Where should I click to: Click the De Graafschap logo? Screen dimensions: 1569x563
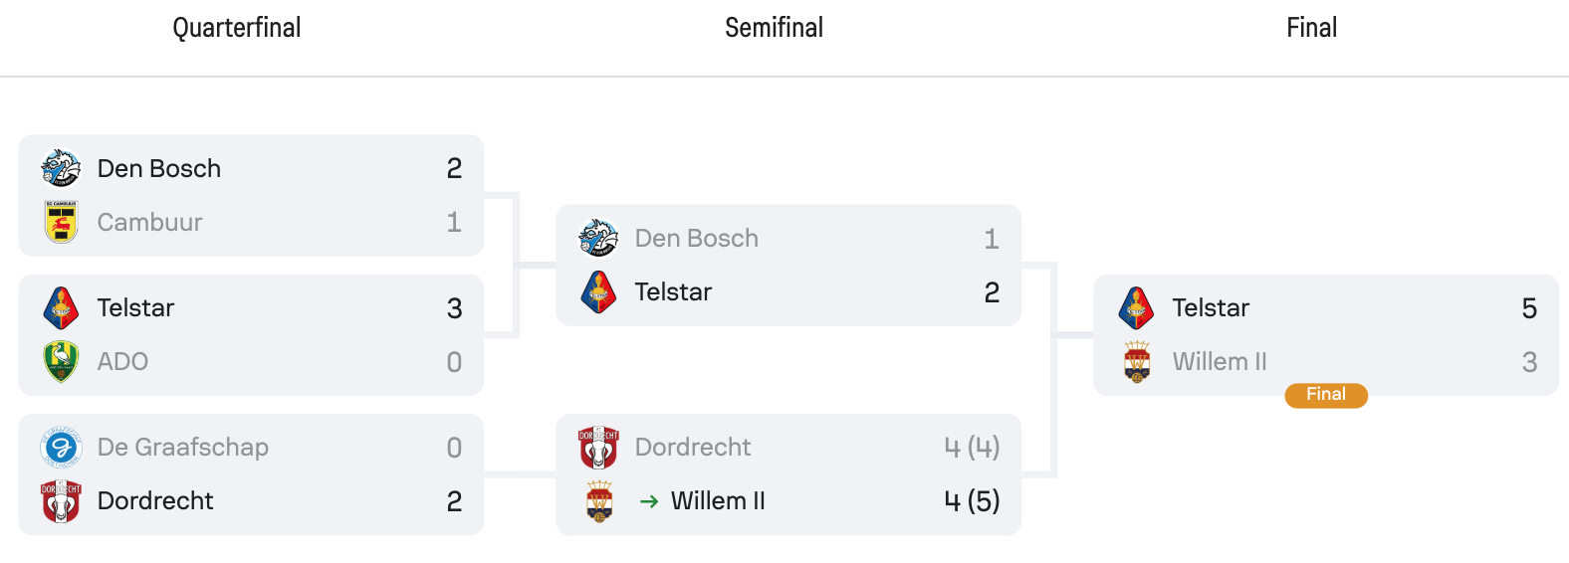tap(61, 448)
